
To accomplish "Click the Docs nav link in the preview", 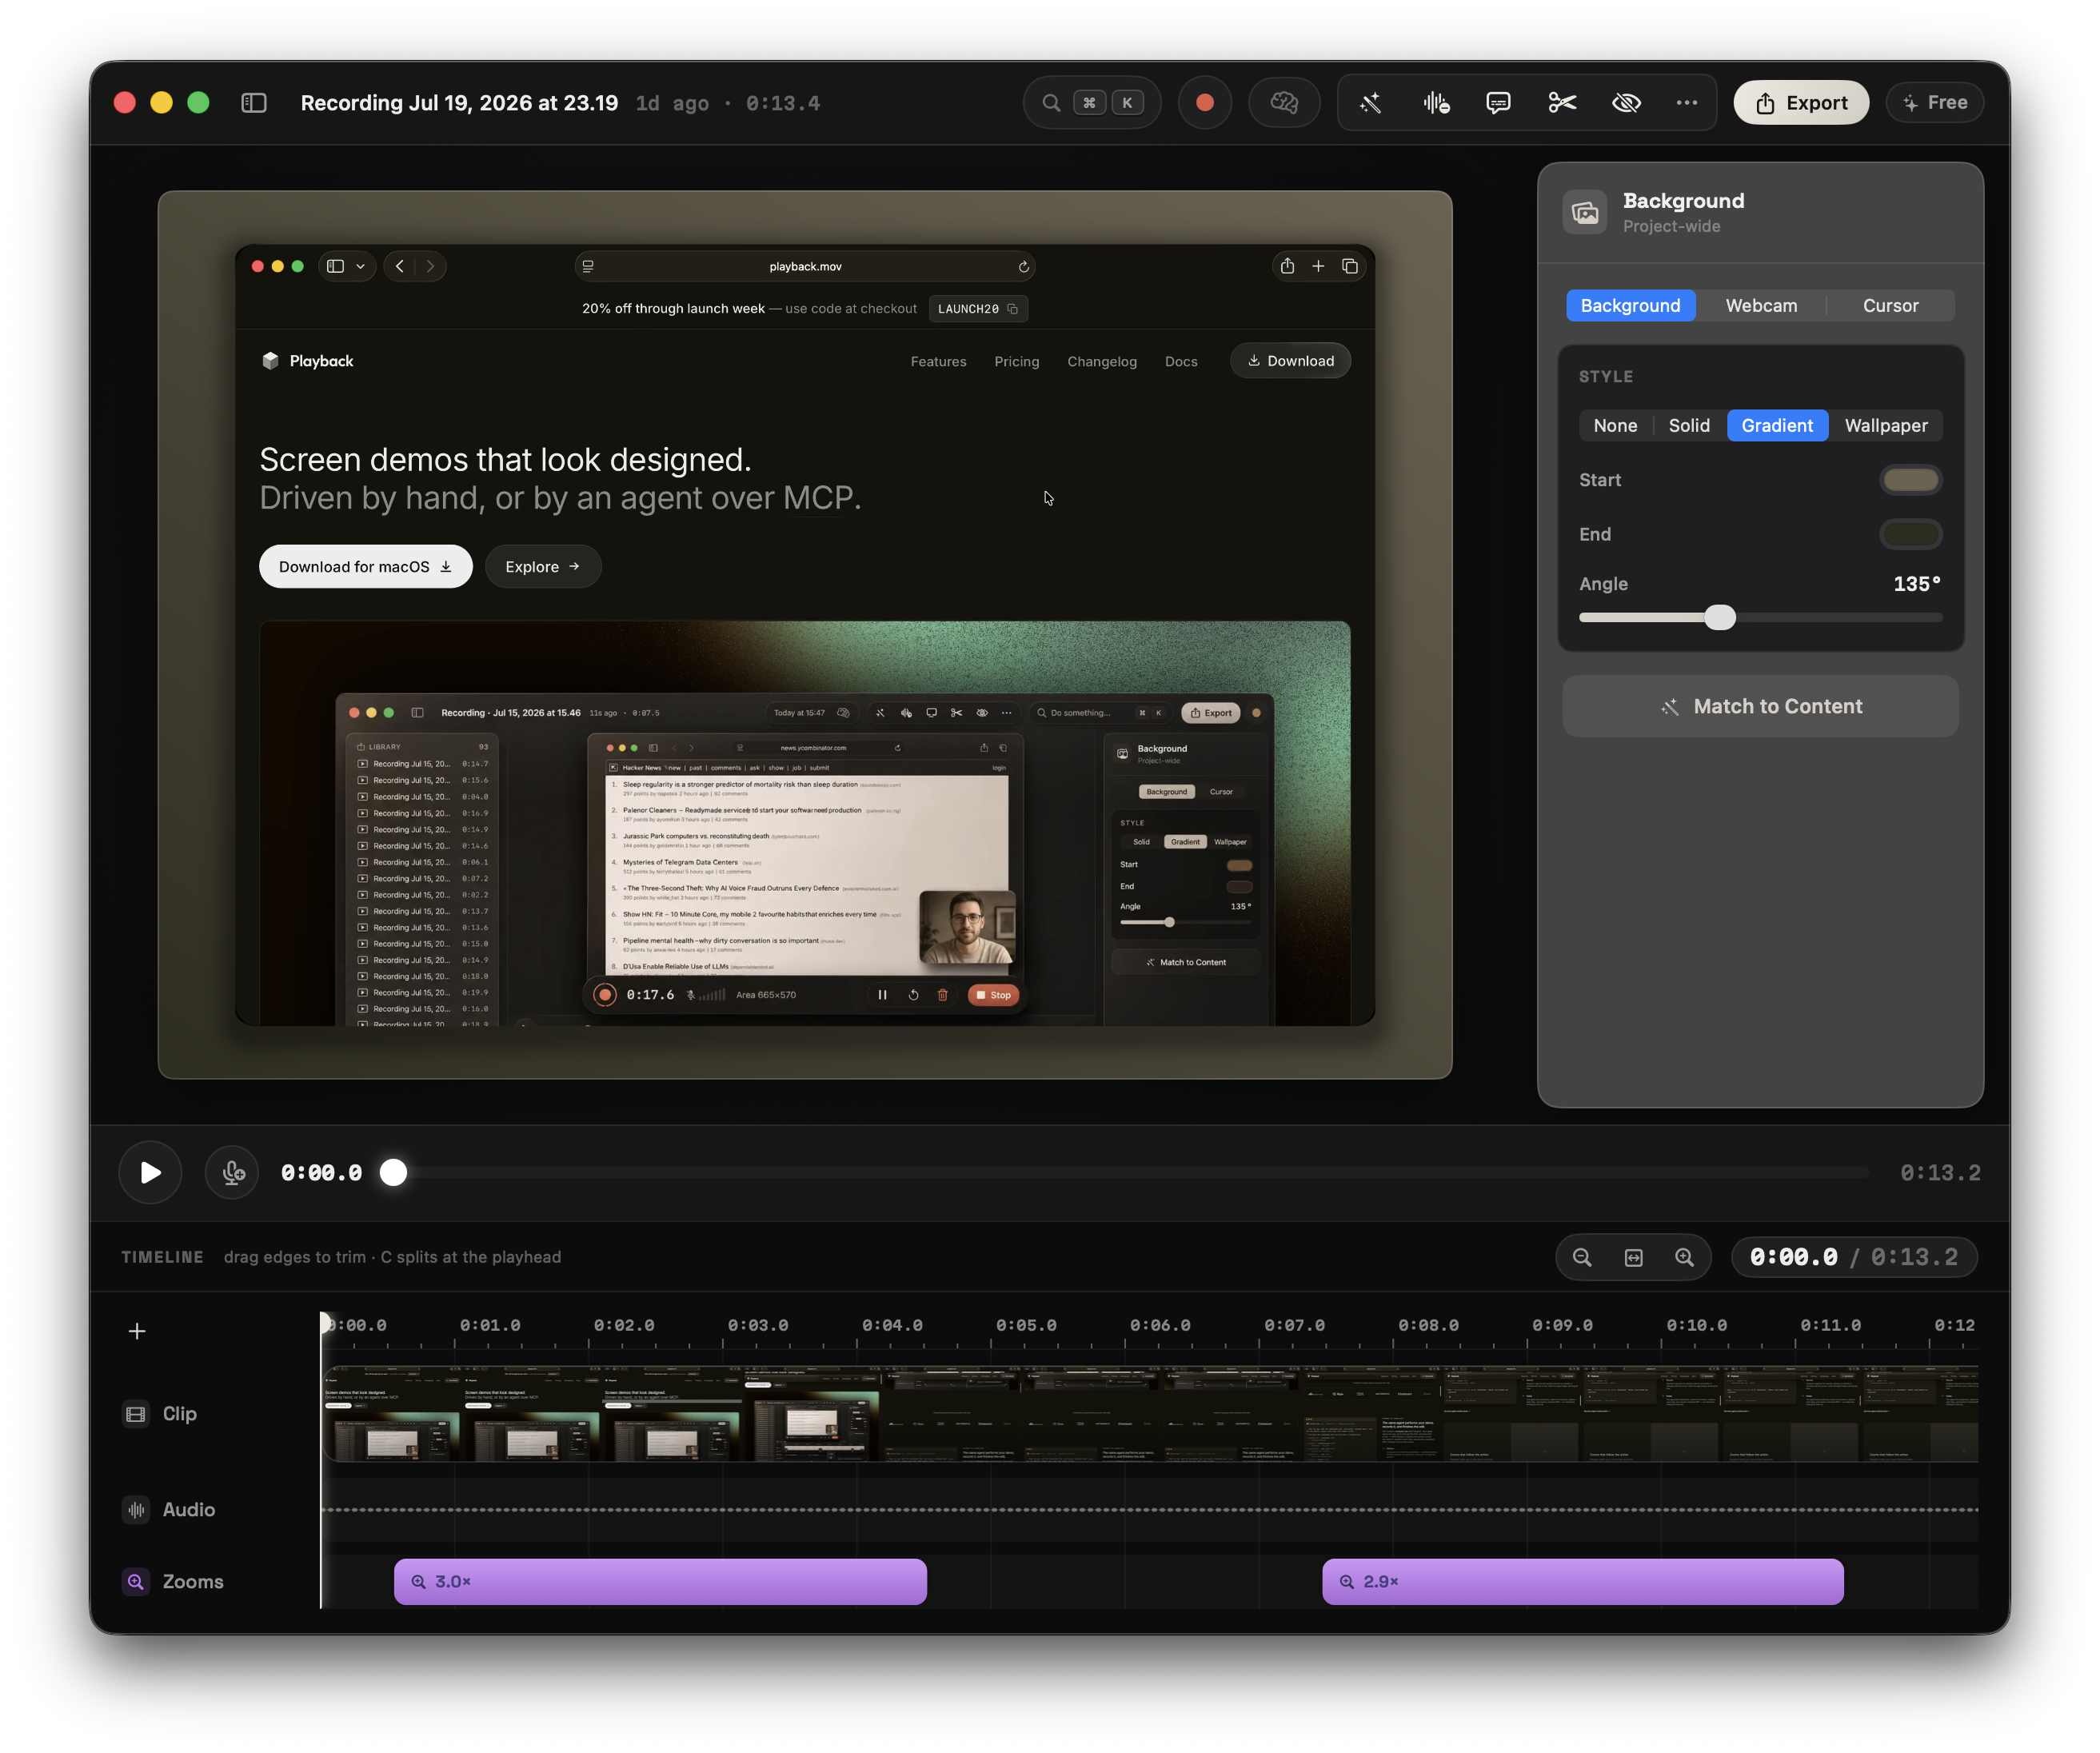I will point(1181,362).
